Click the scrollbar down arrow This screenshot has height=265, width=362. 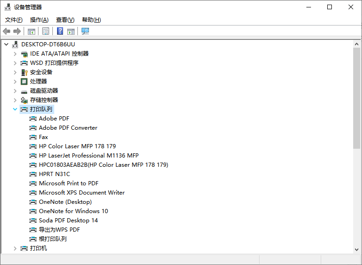pyautogui.click(x=356, y=250)
